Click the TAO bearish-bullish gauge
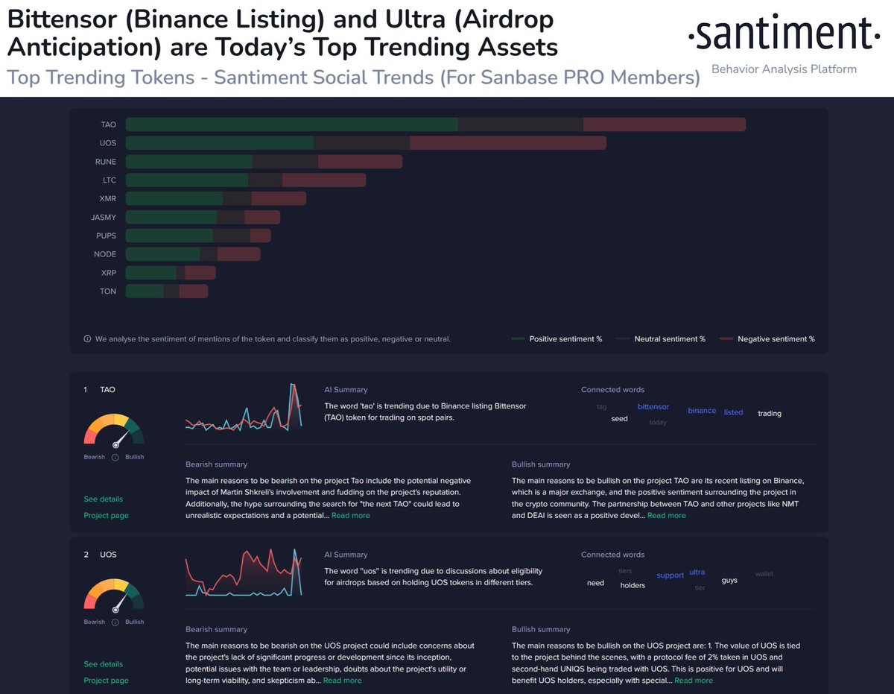Viewport: 894px width, 694px height. [x=115, y=432]
